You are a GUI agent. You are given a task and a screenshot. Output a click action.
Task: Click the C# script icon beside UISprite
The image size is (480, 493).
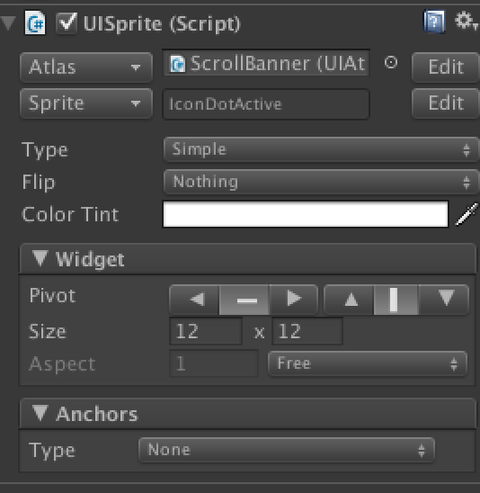pos(35,22)
